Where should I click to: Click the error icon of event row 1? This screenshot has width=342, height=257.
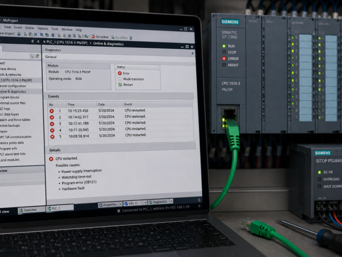click(x=51, y=111)
